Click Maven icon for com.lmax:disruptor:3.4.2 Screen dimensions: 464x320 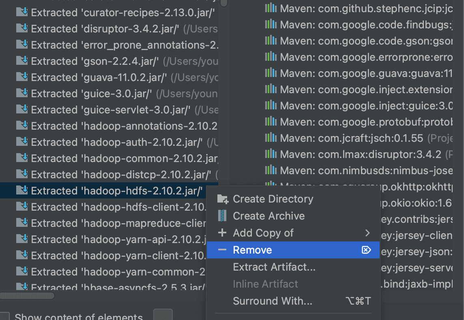(x=271, y=154)
